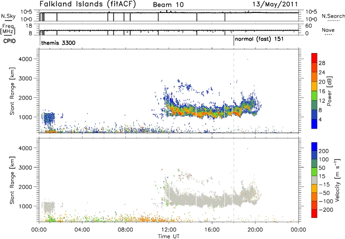Click the gray 15 to -15 velocity band
The height and width of the screenshot is (239, 345).
pyautogui.click(x=314, y=180)
